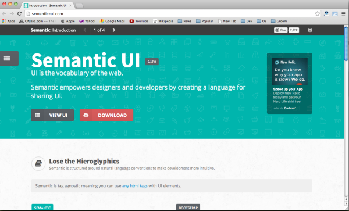Open Chrome hamburger menu icon
Image resolution: width=349 pixels, height=211 pixels.
[343, 14]
